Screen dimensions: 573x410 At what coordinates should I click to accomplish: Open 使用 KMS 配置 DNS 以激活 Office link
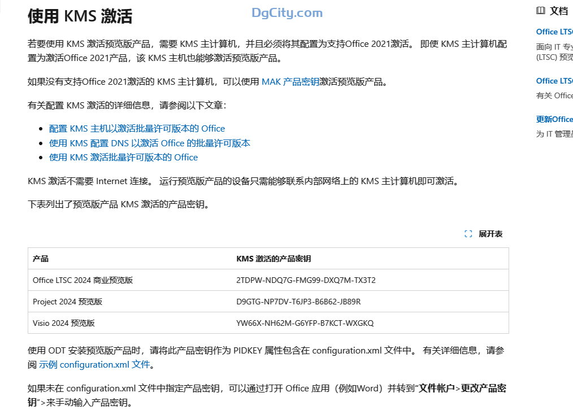(149, 143)
